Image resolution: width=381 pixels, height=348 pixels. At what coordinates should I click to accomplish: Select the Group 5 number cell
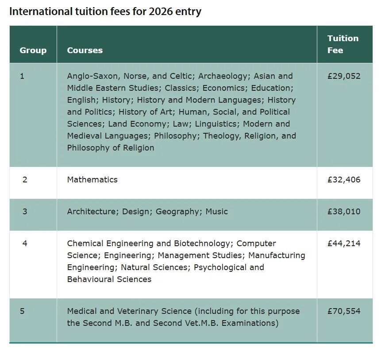click(22, 311)
